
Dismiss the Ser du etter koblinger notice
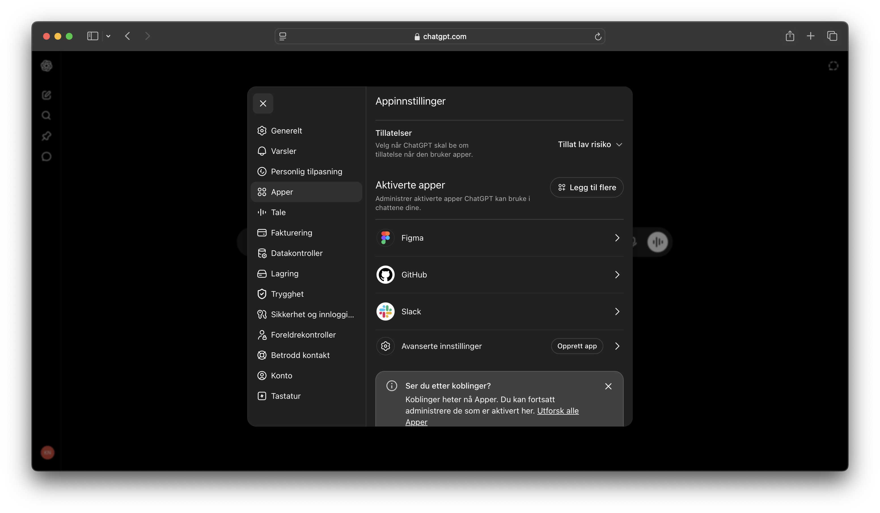[608, 386]
